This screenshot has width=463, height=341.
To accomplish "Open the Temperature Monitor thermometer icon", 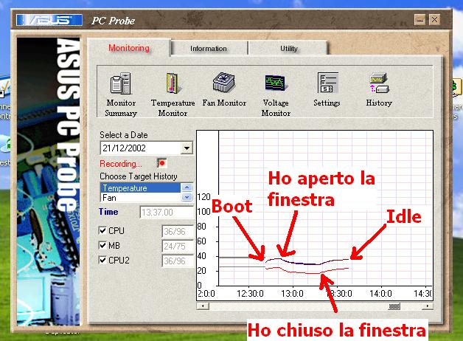I will click(x=173, y=83).
